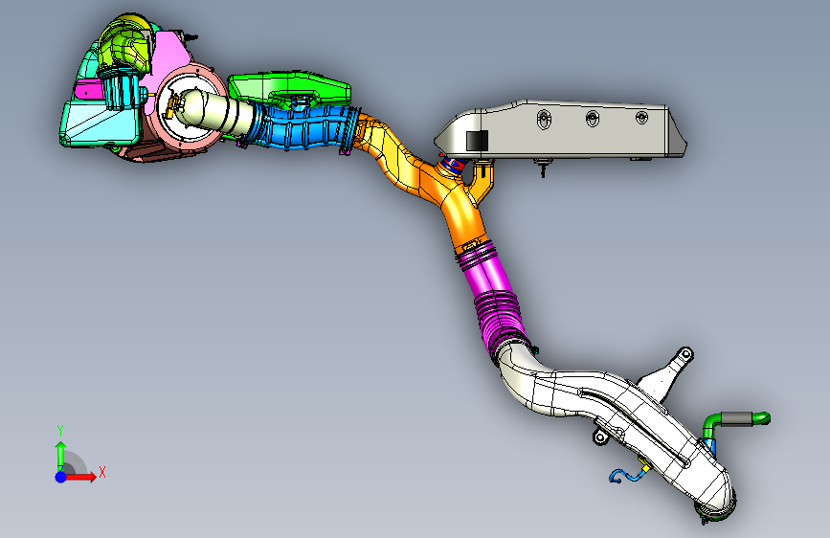This screenshot has width=830, height=538.
Task: Select the small green bent hose end
Action: tap(762, 417)
